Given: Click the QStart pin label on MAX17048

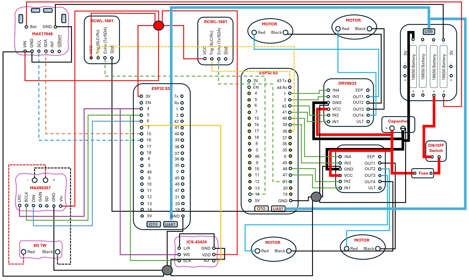Looking at the screenshot, I should 59,41.
